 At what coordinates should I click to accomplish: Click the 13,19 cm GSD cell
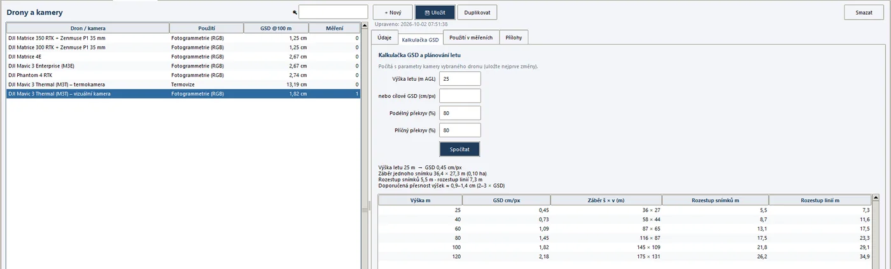pos(276,84)
